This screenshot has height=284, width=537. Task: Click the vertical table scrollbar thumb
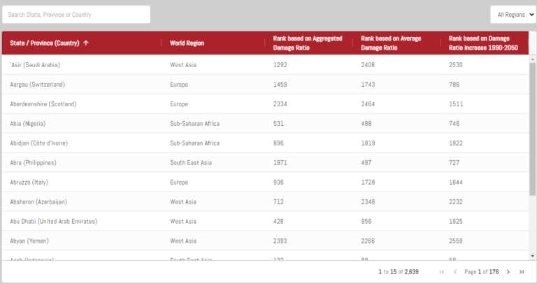[x=533, y=126]
